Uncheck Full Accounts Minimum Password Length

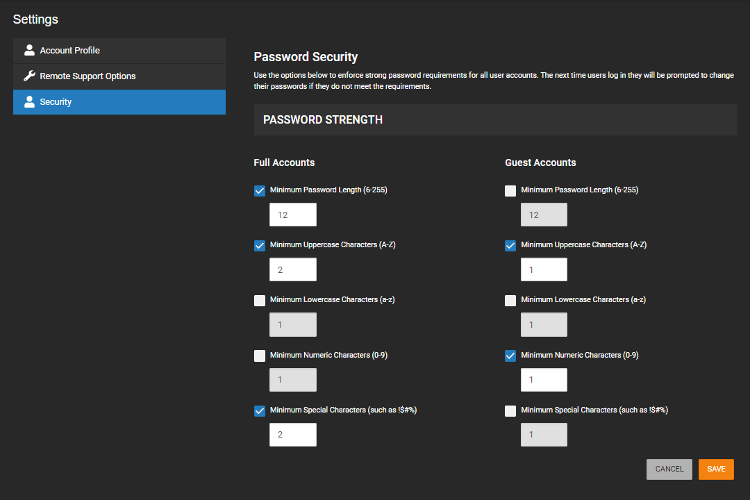(259, 191)
